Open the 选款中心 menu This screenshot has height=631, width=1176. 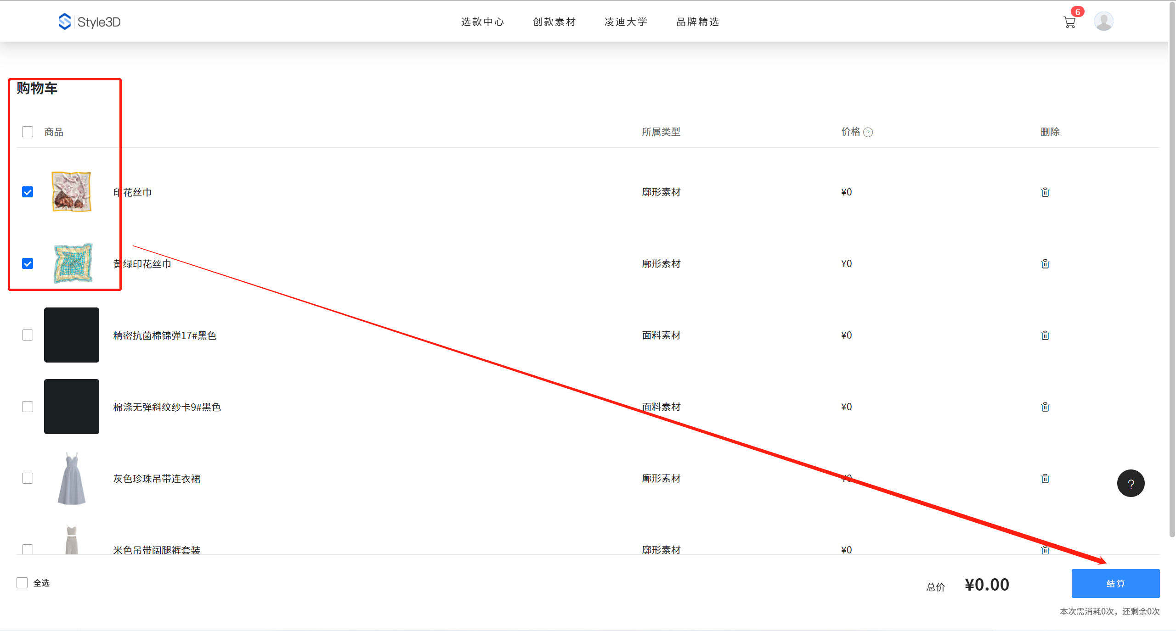tap(482, 22)
